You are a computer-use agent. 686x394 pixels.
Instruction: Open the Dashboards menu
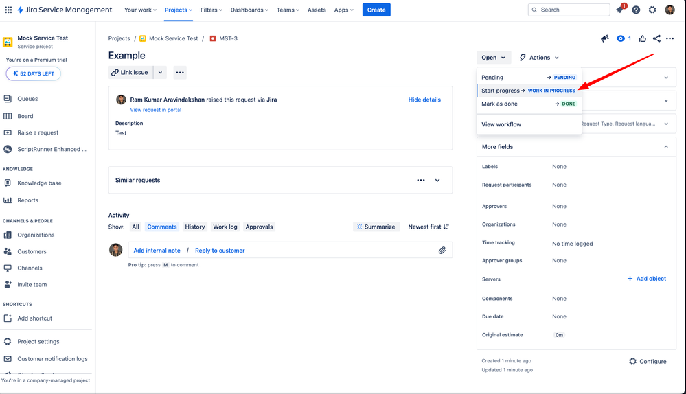pos(249,10)
